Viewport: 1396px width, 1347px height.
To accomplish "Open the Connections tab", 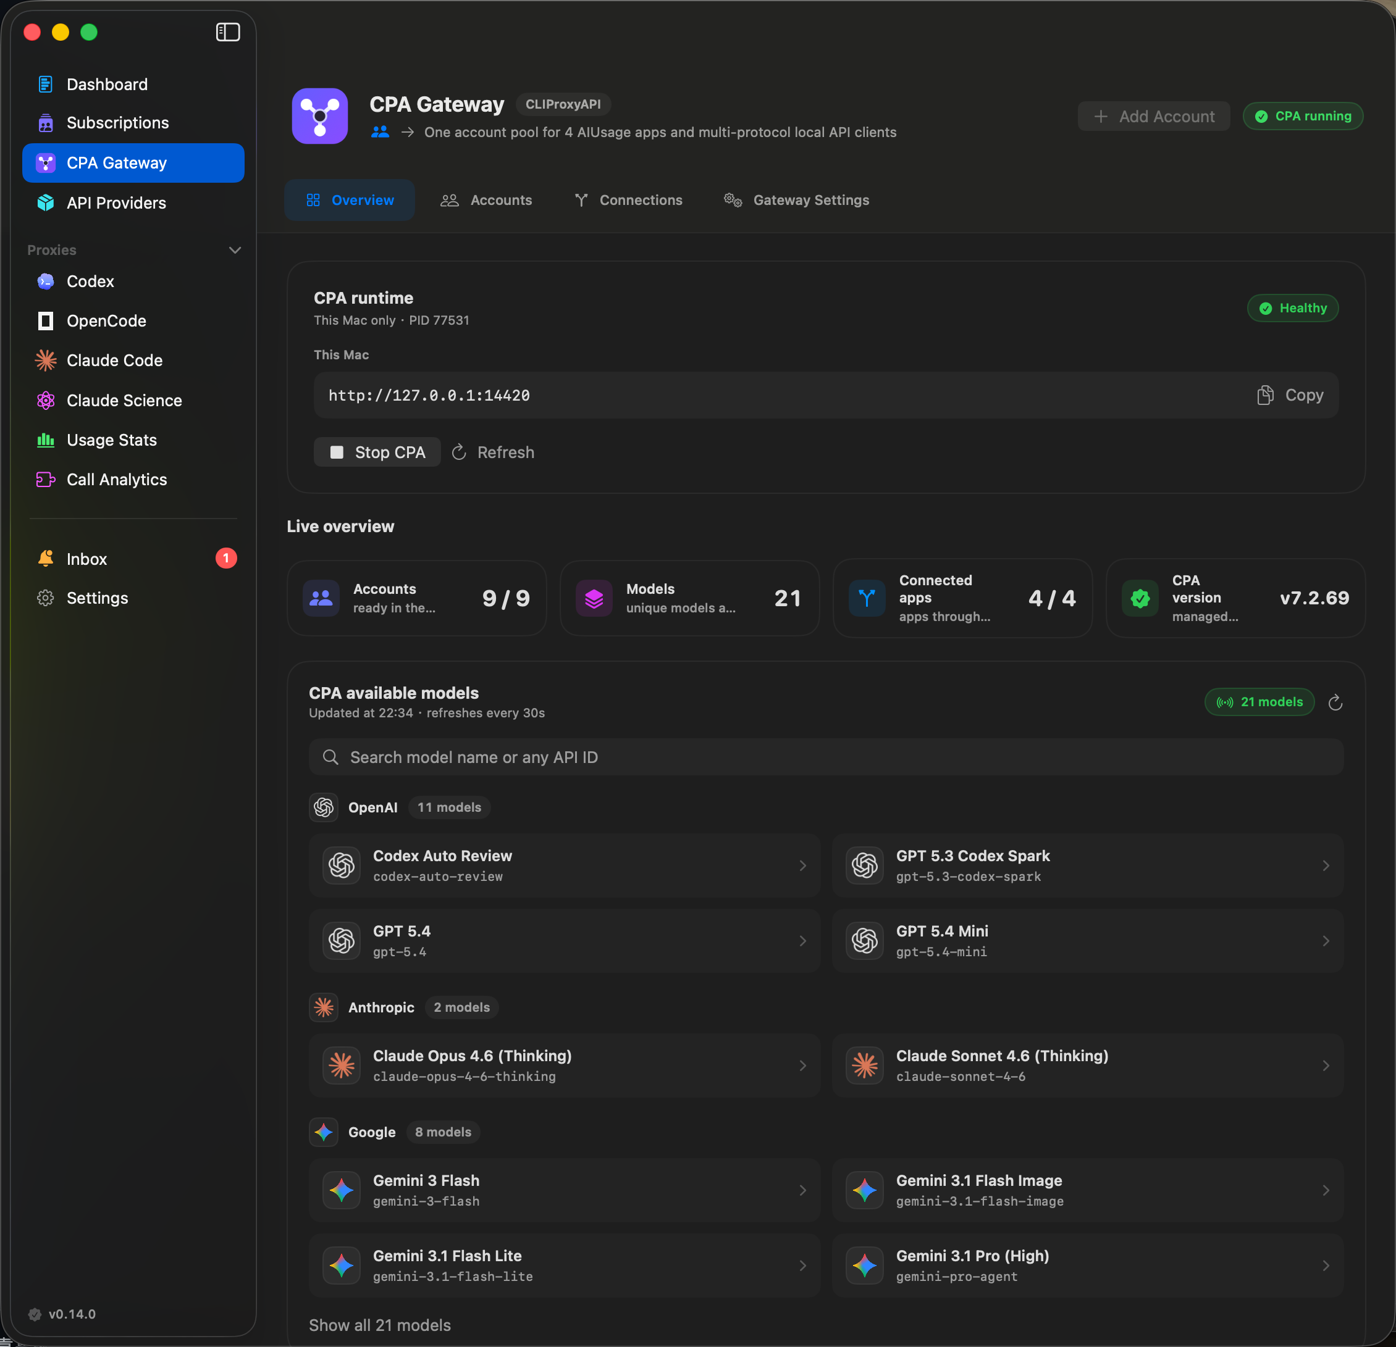I will (628, 200).
